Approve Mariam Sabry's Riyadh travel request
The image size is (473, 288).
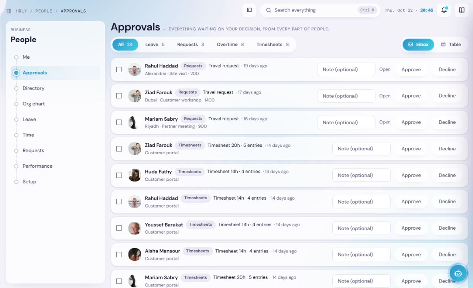411,122
